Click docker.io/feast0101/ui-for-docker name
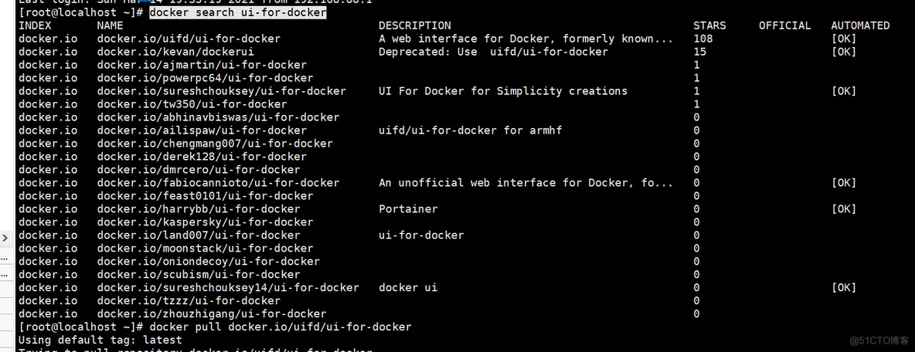This screenshot has width=915, height=352. tap(205, 196)
